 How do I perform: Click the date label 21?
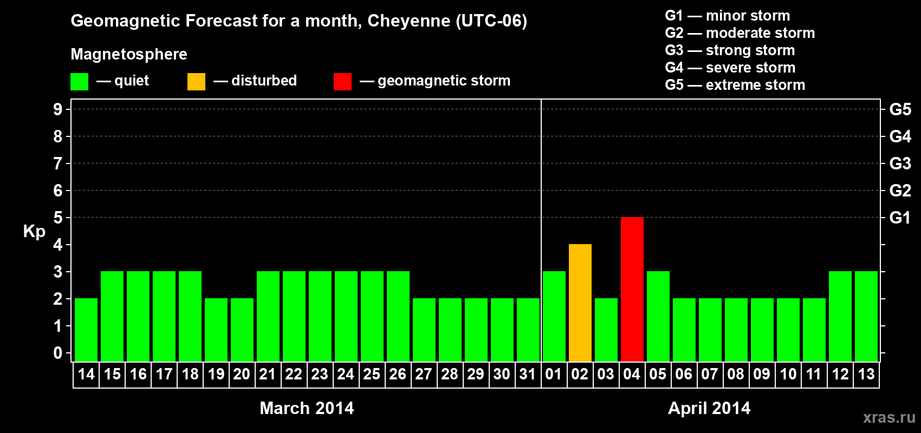(x=268, y=374)
